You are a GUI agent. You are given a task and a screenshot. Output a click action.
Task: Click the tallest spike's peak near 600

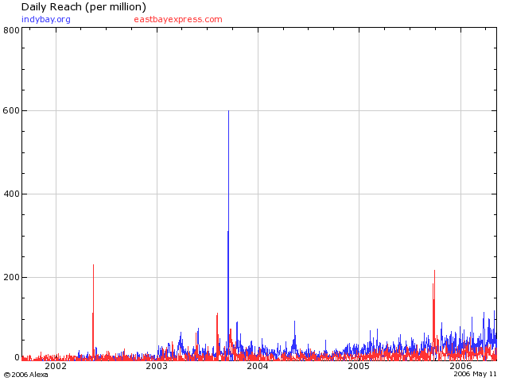tap(228, 112)
